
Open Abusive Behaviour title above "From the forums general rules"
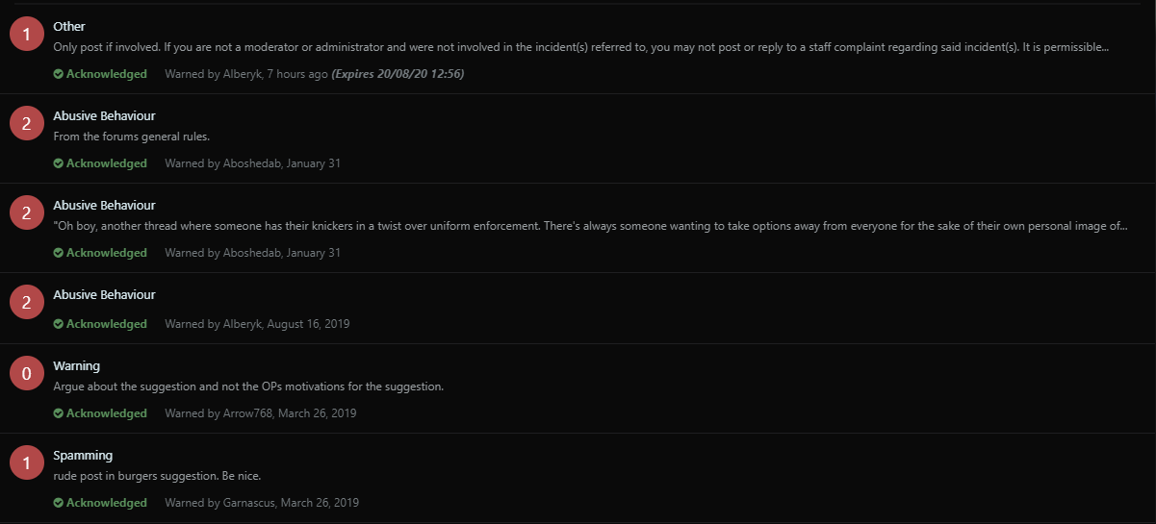coord(104,115)
